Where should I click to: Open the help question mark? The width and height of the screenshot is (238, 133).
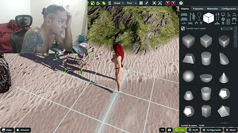181,3
